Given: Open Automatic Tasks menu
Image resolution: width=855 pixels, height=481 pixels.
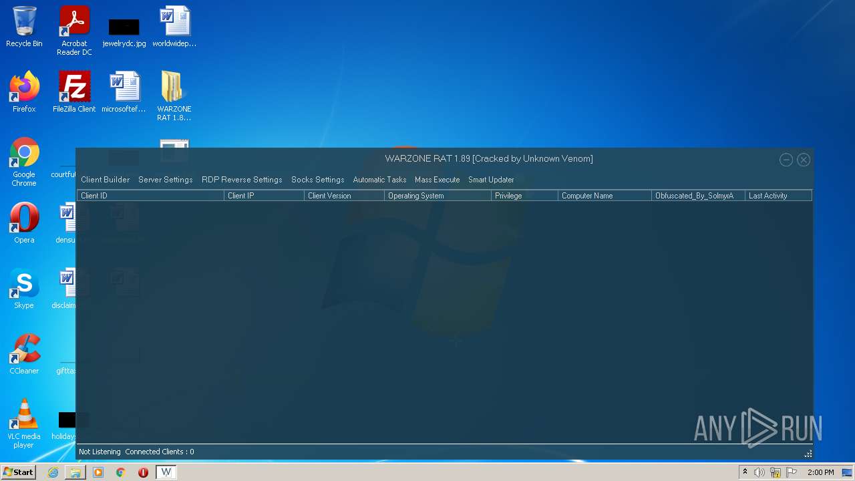Looking at the screenshot, I should click(x=379, y=180).
